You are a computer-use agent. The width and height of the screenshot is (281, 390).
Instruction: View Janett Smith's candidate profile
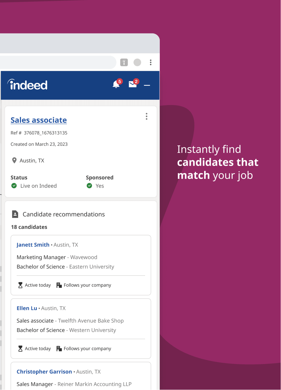pyautogui.click(x=33, y=245)
